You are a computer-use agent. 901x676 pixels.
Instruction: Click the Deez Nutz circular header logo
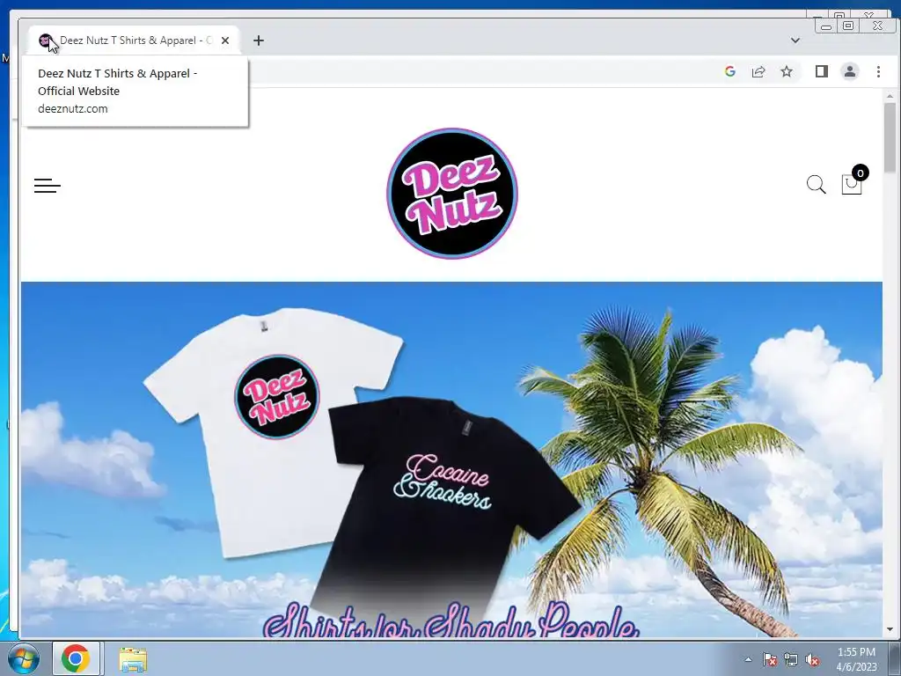click(452, 193)
